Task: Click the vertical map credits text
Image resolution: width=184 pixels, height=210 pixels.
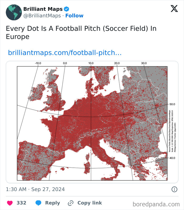Action: point(172,131)
